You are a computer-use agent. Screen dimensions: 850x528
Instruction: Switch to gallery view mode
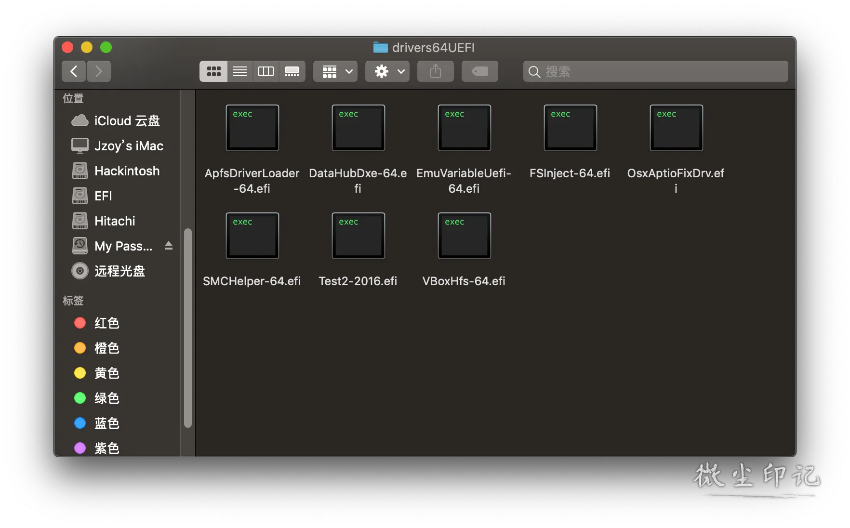(292, 71)
